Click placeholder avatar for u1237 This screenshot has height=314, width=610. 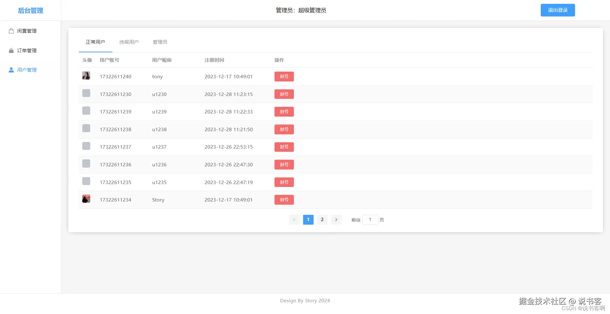tap(86, 146)
